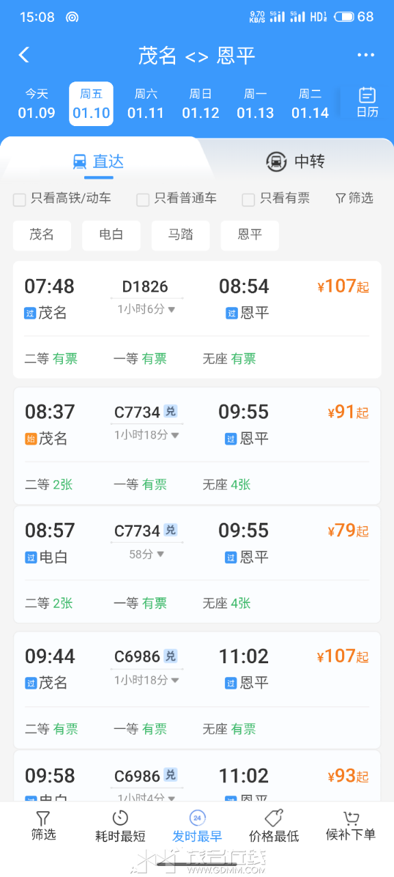Tap the funnel 筛选 icon beside checkboxes
Screen dimensions: 394x877
(x=354, y=199)
